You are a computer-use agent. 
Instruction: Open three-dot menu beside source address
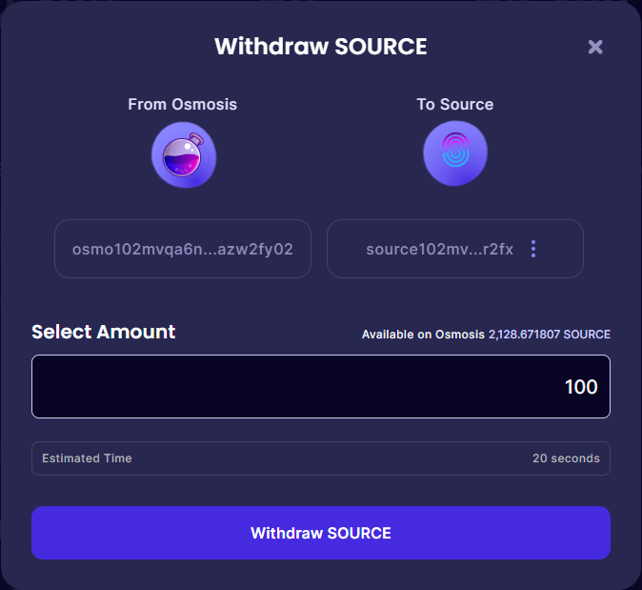click(533, 250)
